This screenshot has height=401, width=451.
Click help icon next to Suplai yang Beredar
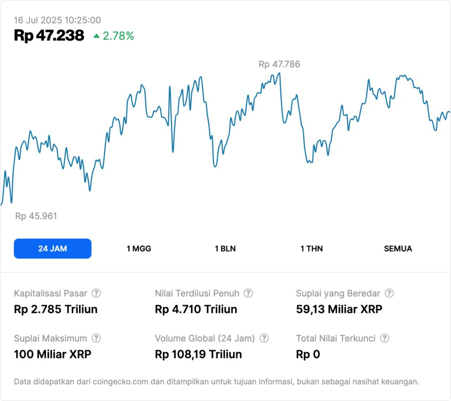click(x=389, y=293)
